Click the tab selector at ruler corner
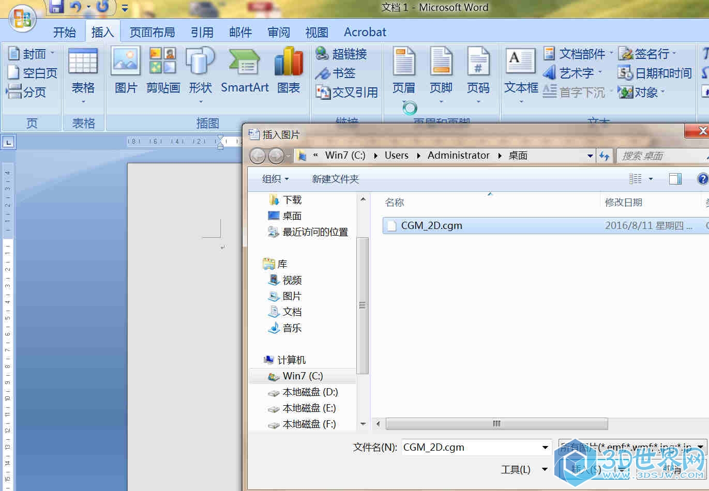The image size is (709, 491). coord(8,141)
